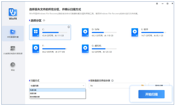Show info icon on C: partition card
176x106 pixels.
coord(69,27)
